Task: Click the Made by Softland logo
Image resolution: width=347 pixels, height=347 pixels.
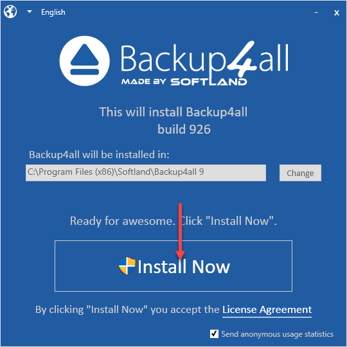Action: tap(184, 82)
